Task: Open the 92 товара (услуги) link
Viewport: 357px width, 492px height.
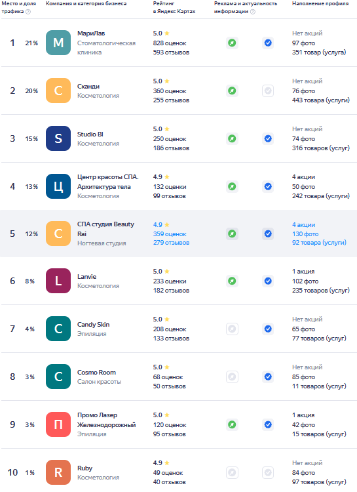Action: pos(319,243)
